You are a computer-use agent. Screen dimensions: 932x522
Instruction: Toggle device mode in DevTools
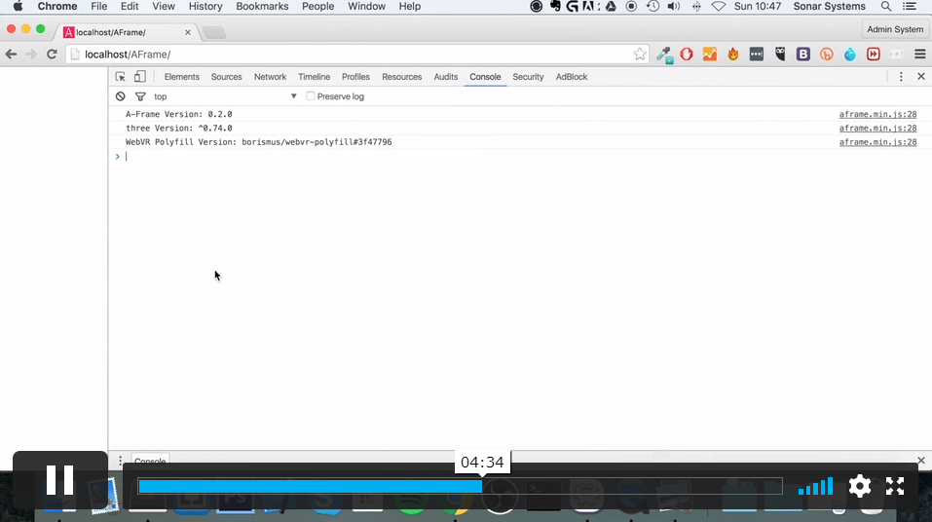(139, 77)
